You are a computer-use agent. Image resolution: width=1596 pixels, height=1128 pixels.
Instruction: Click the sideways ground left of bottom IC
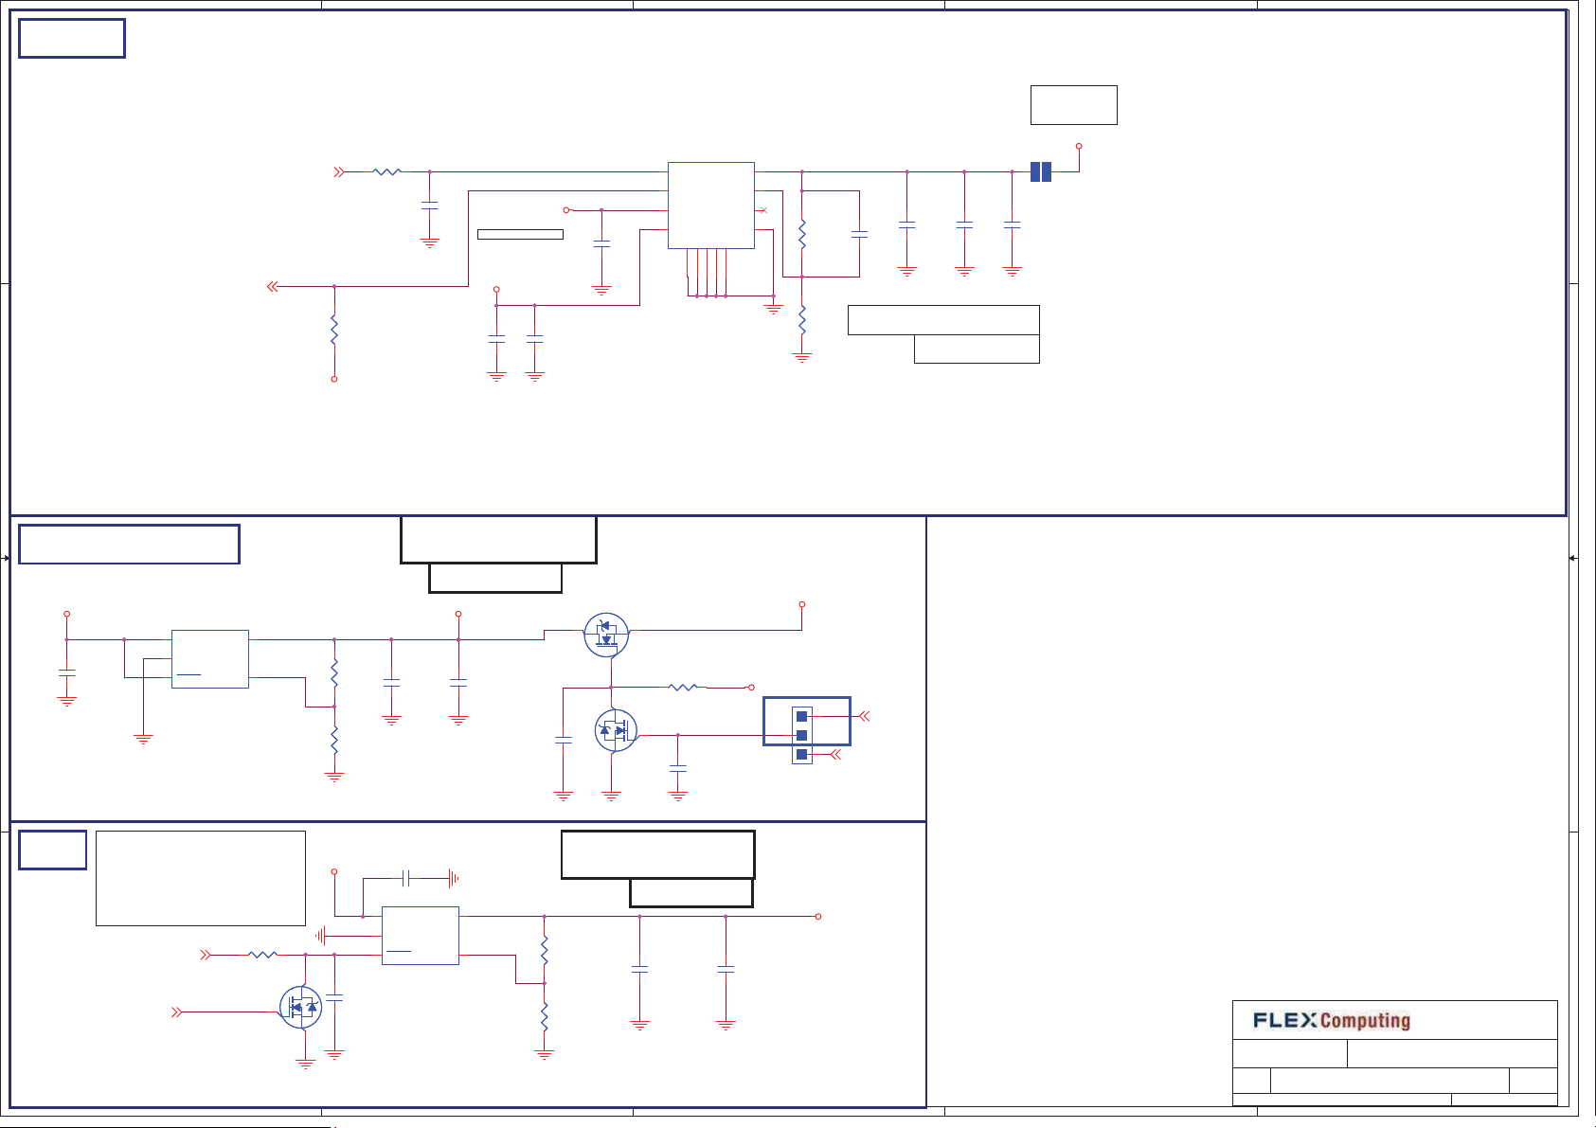[x=321, y=936]
